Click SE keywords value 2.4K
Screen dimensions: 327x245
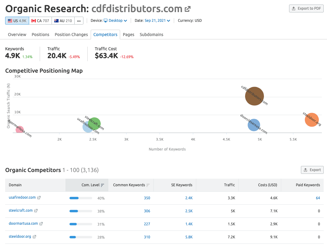(x=189, y=198)
